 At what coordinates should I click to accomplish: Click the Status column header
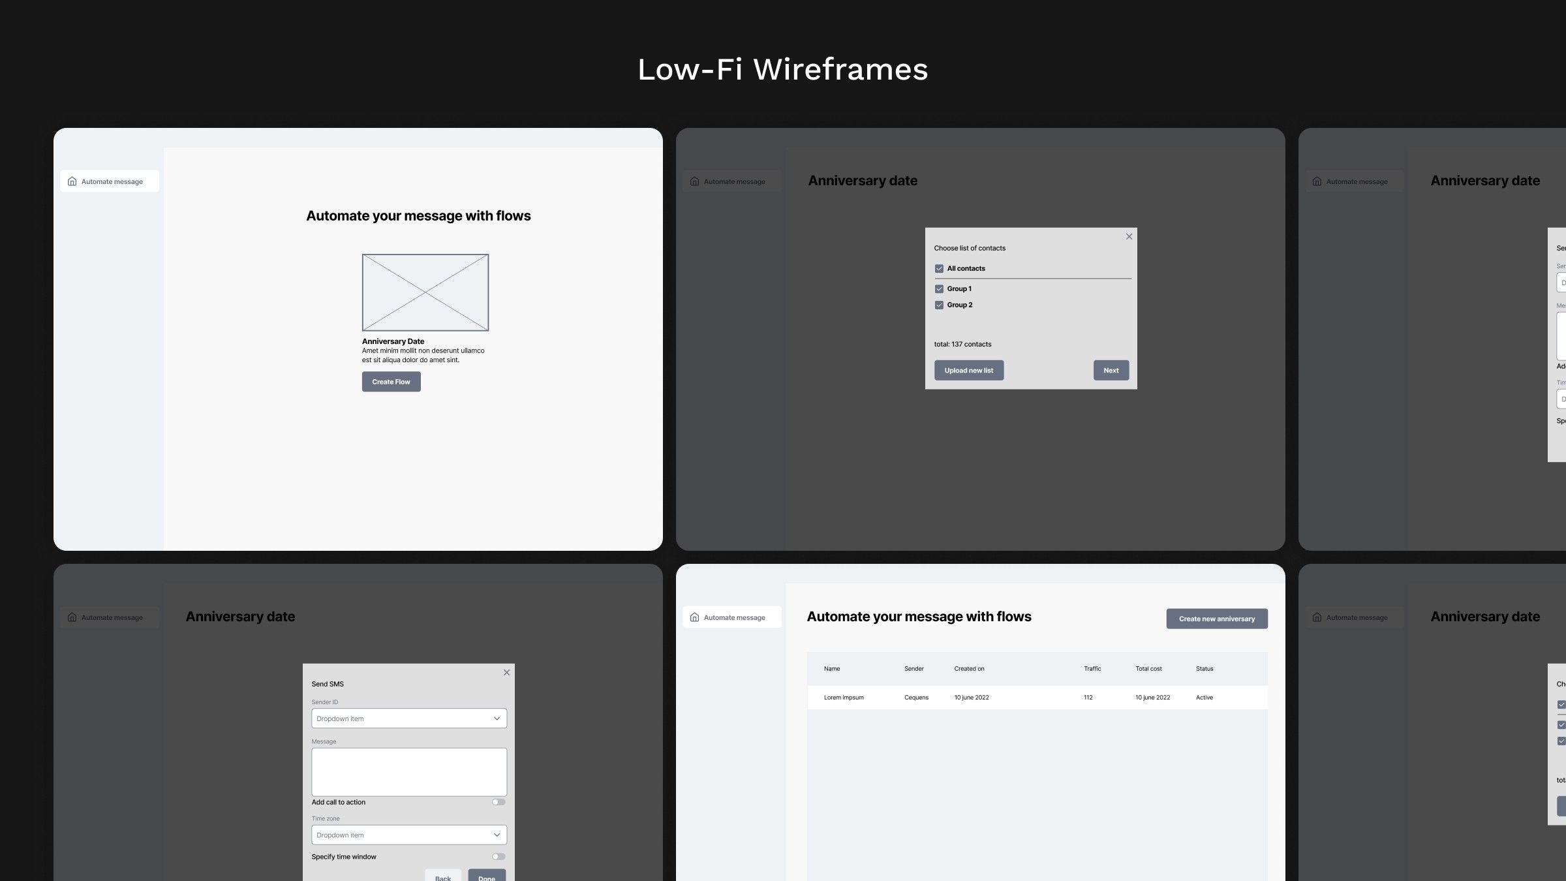[x=1205, y=669]
